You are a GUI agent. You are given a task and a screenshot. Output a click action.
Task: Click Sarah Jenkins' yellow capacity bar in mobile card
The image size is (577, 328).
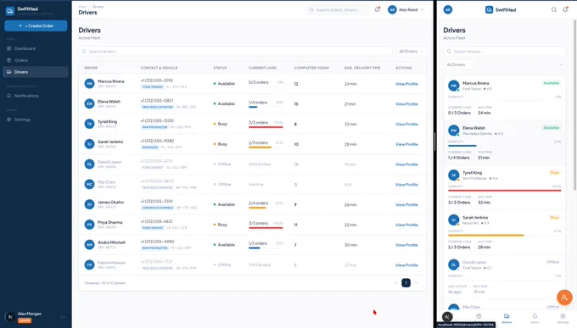point(485,236)
